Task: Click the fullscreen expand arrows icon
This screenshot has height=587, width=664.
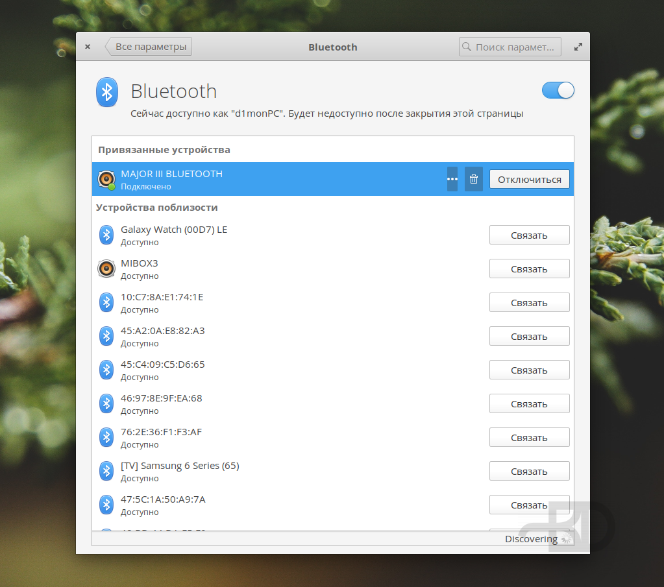Action: [578, 47]
